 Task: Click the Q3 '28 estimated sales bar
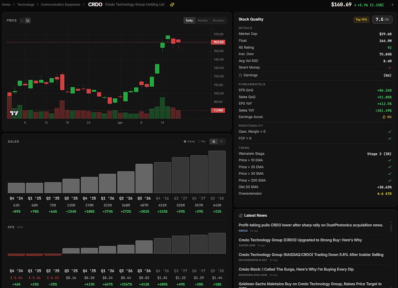click(217, 172)
